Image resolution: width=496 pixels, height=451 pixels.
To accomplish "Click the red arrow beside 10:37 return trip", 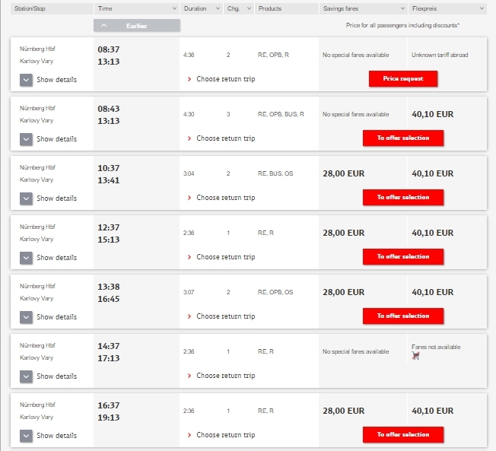I will point(189,198).
